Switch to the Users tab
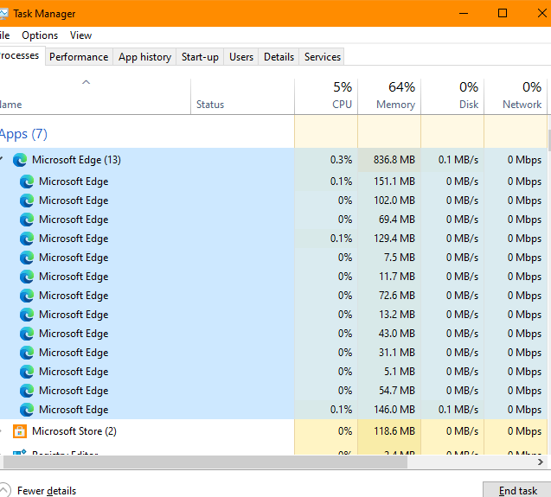551x497 pixels. point(241,57)
